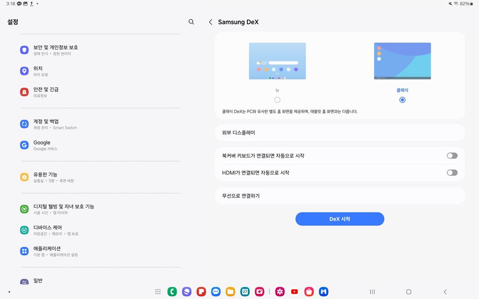Tap the 뉴 mode preview thumbnail
This screenshot has height=299, width=479.
[278, 61]
